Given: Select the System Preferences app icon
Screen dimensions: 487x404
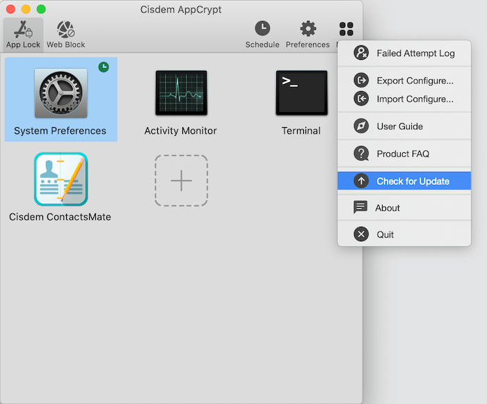Looking at the screenshot, I should [x=61, y=93].
